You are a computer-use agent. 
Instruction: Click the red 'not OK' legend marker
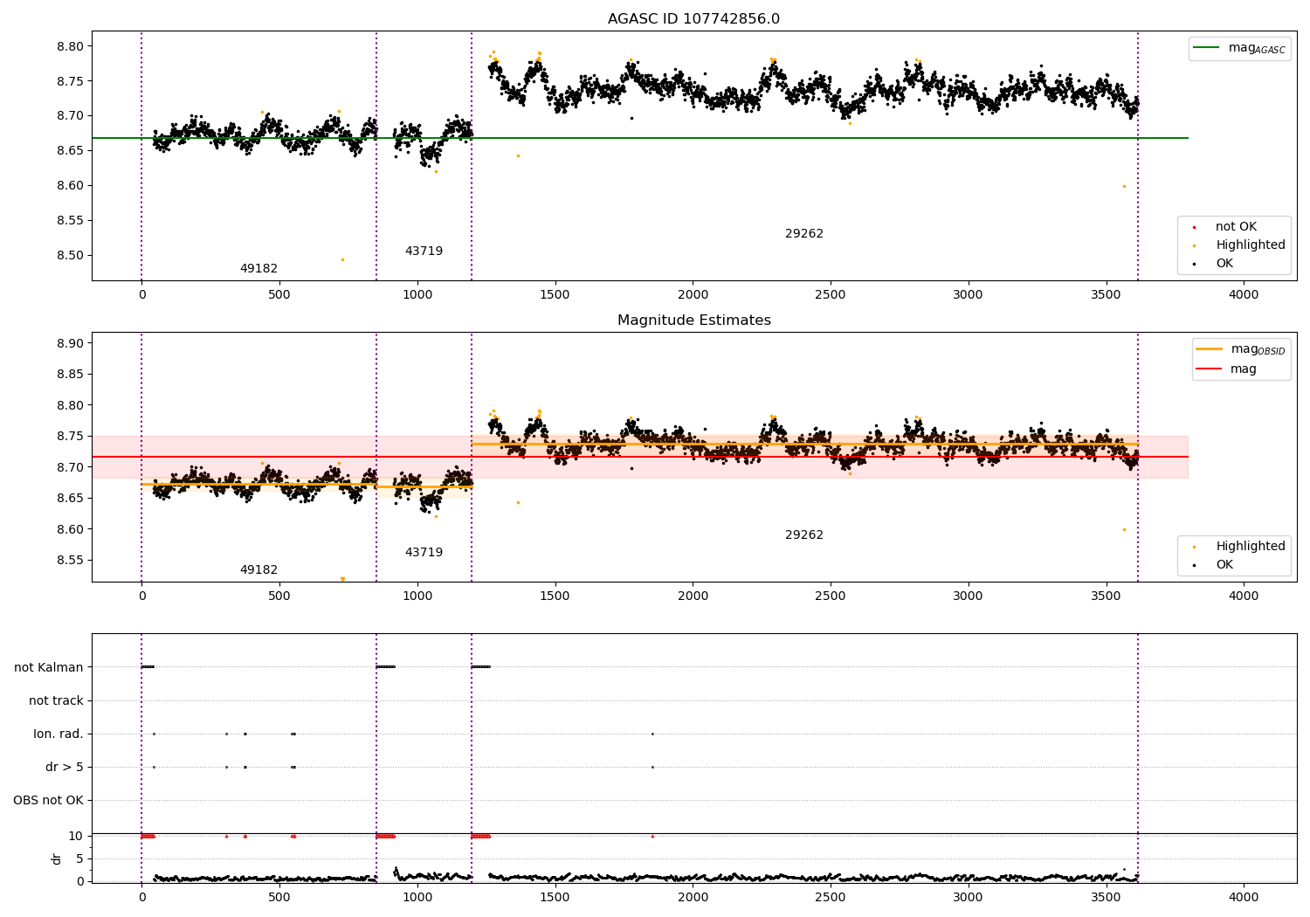(x=1194, y=227)
